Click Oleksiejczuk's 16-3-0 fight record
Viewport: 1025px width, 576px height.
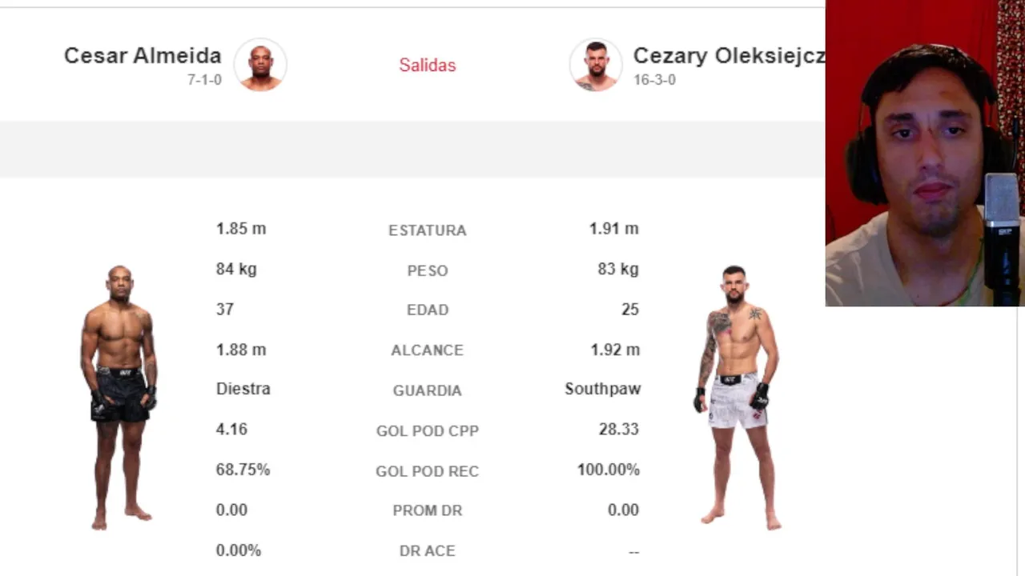coord(654,80)
